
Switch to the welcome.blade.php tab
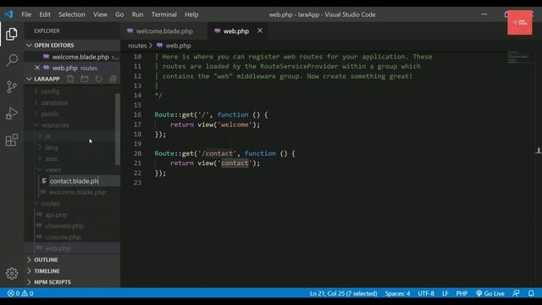pos(163,31)
